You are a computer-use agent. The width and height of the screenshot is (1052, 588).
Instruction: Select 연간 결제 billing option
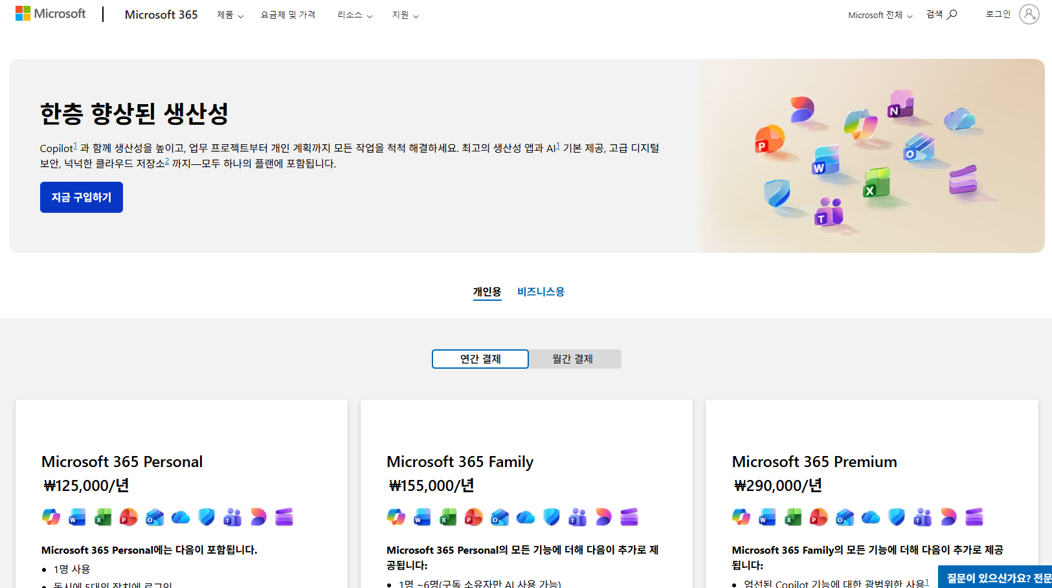pyautogui.click(x=480, y=359)
